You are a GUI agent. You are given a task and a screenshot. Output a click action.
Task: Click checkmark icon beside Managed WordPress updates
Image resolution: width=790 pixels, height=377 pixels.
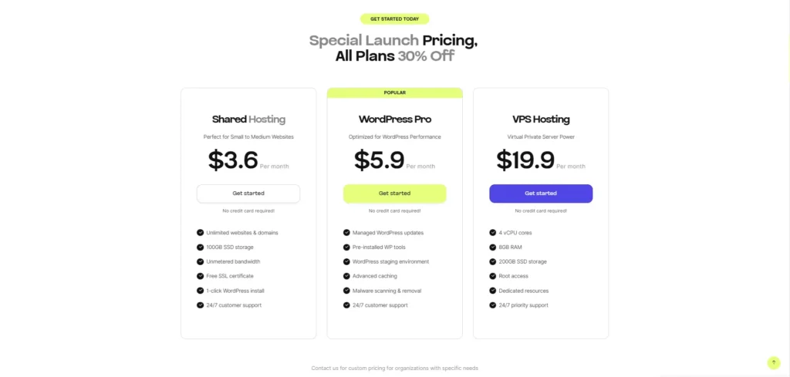(346, 232)
